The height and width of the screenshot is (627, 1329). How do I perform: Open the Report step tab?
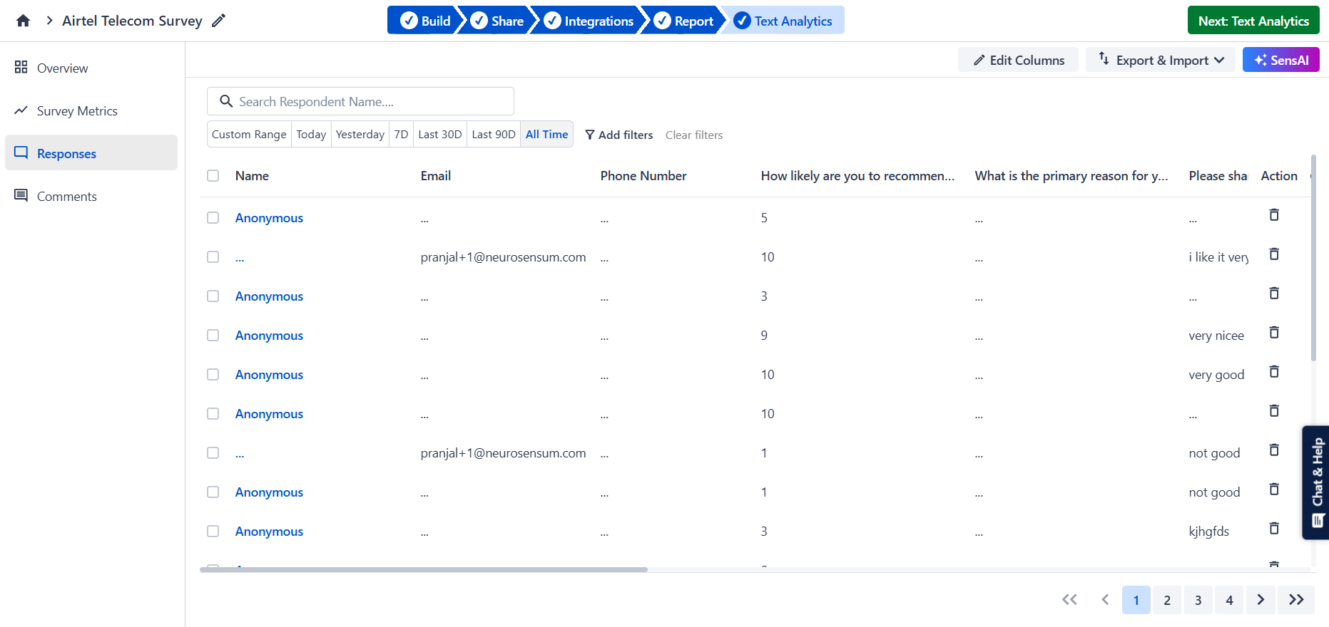(x=684, y=21)
